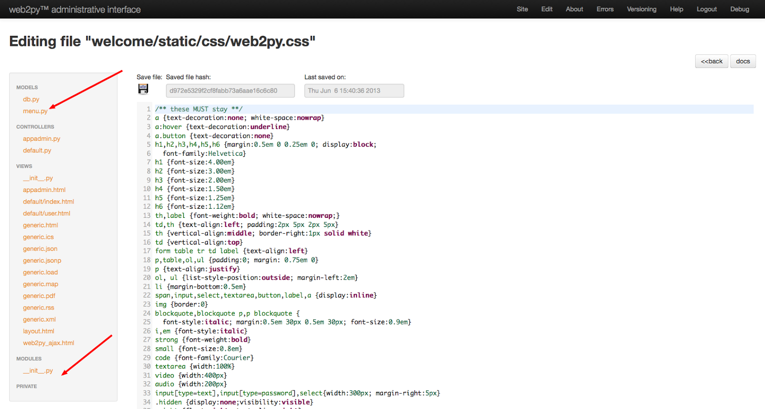Click the code font-family:Courier line

pos(204,358)
